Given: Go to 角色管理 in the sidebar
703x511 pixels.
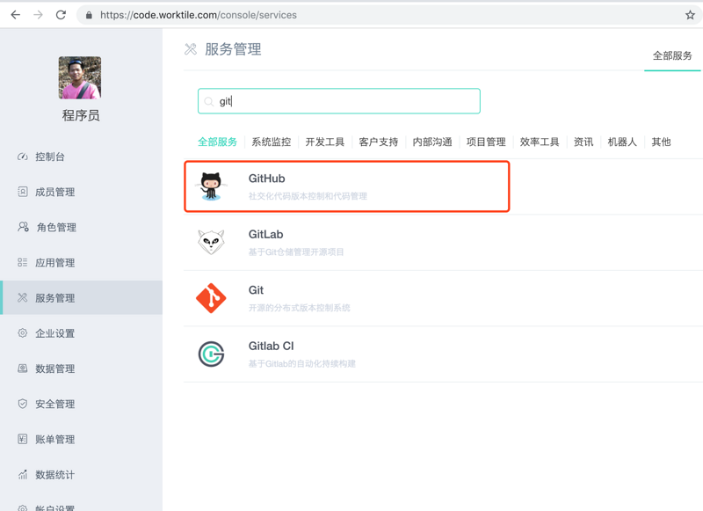Looking at the screenshot, I should (56, 227).
